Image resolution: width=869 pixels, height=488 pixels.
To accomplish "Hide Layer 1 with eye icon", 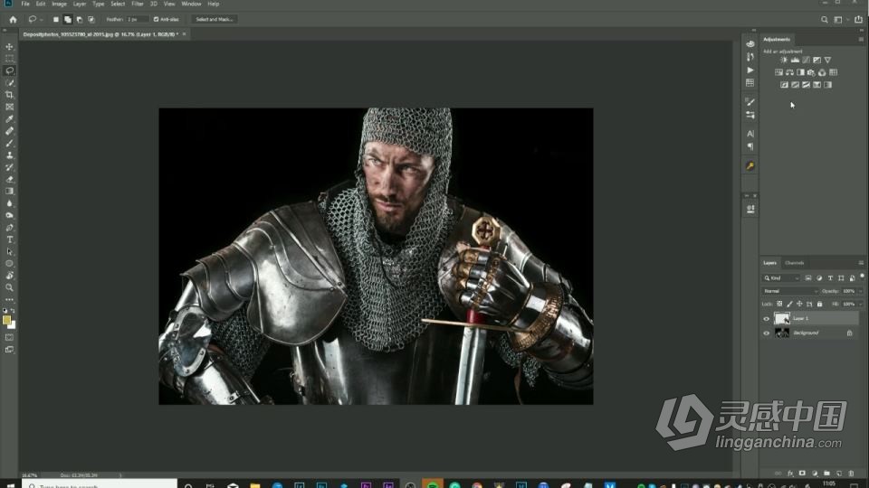I will pyautogui.click(x=767, y=319).
